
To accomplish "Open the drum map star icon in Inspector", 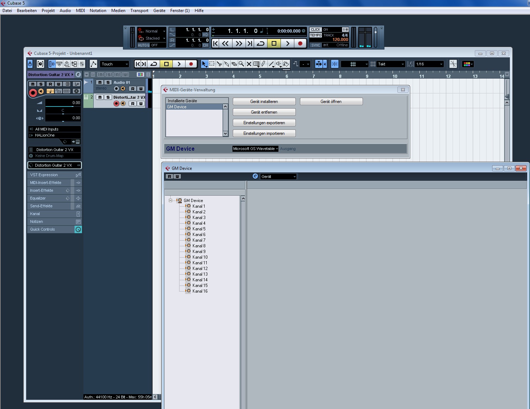I will pos(76,91).
